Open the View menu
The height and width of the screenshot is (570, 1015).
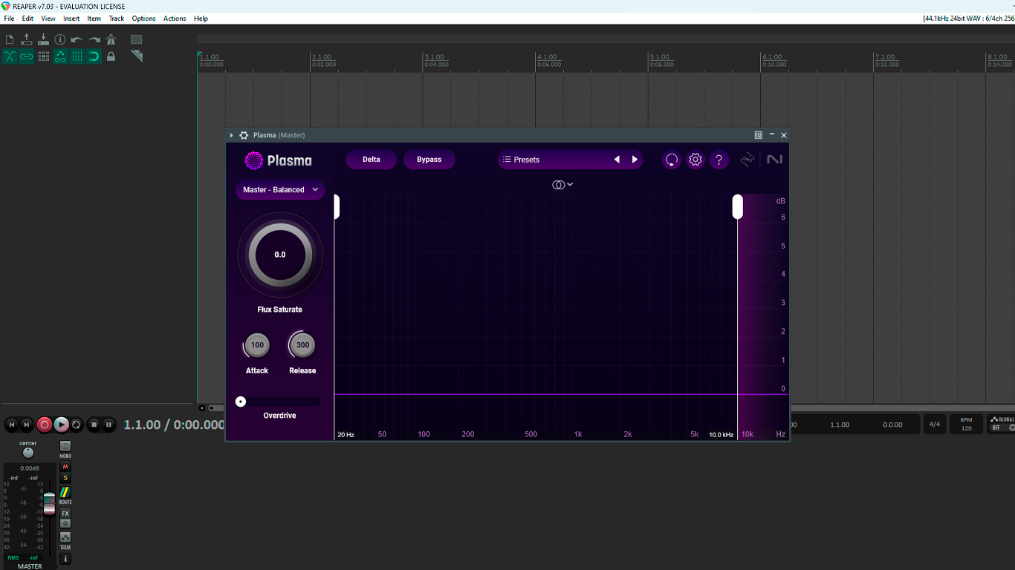pos(48,19)
